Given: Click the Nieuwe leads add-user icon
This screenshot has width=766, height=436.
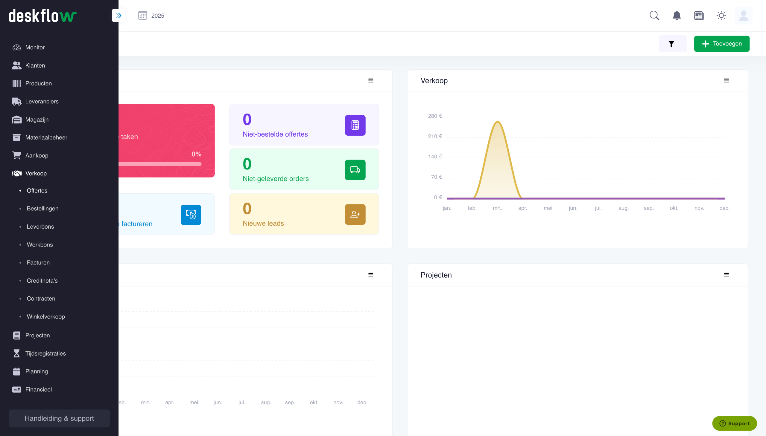Looking at the screenshot, I should point(355,214).
